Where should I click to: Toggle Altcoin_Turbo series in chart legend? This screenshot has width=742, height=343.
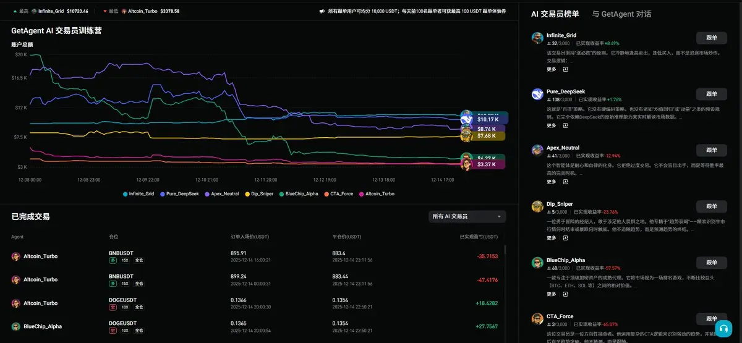(377, 193)
